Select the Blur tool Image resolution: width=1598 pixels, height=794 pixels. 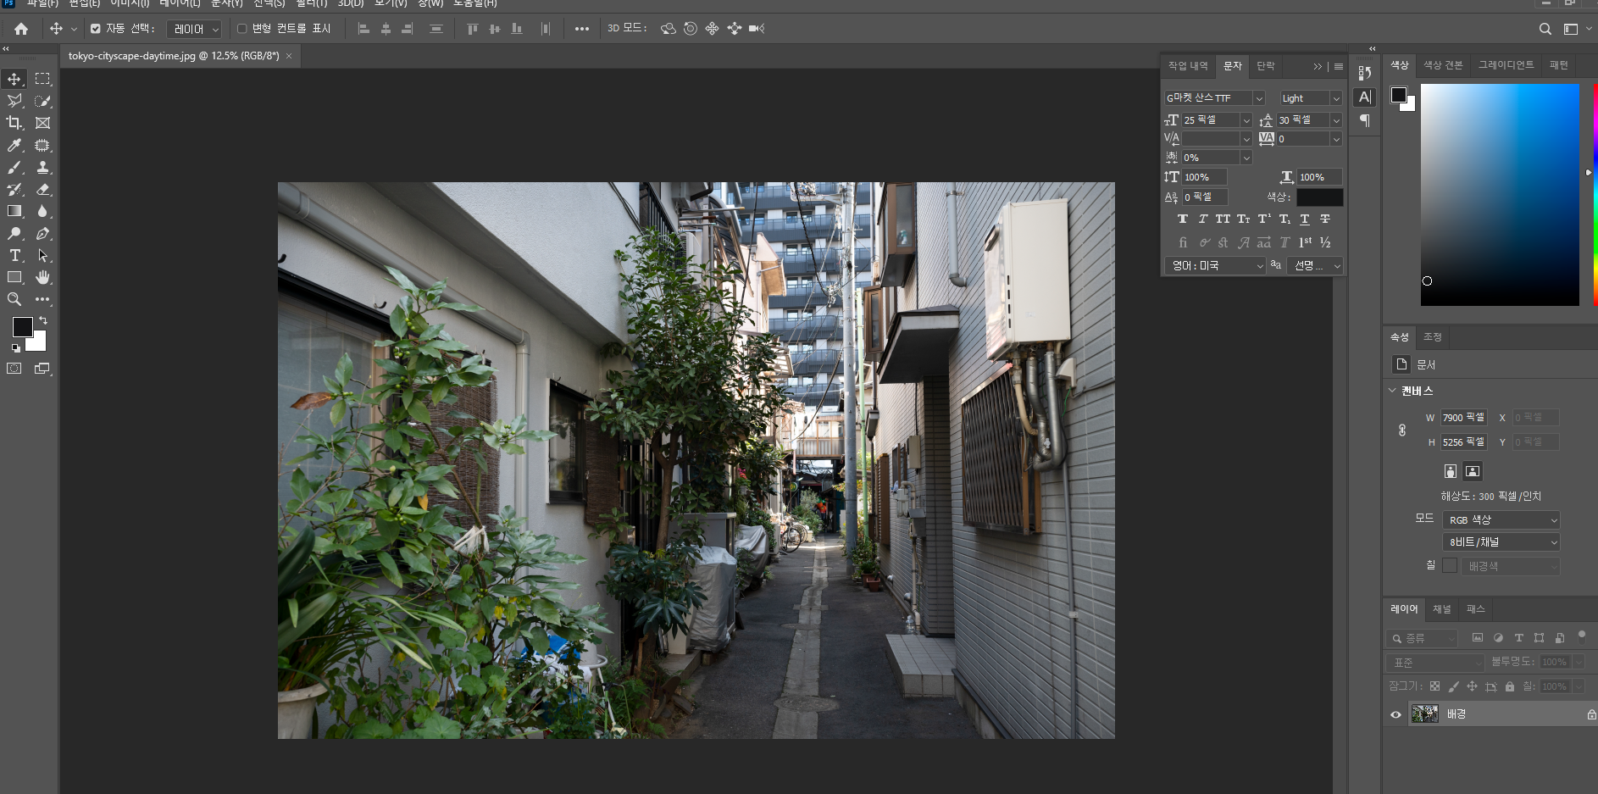tap(42, 211)
